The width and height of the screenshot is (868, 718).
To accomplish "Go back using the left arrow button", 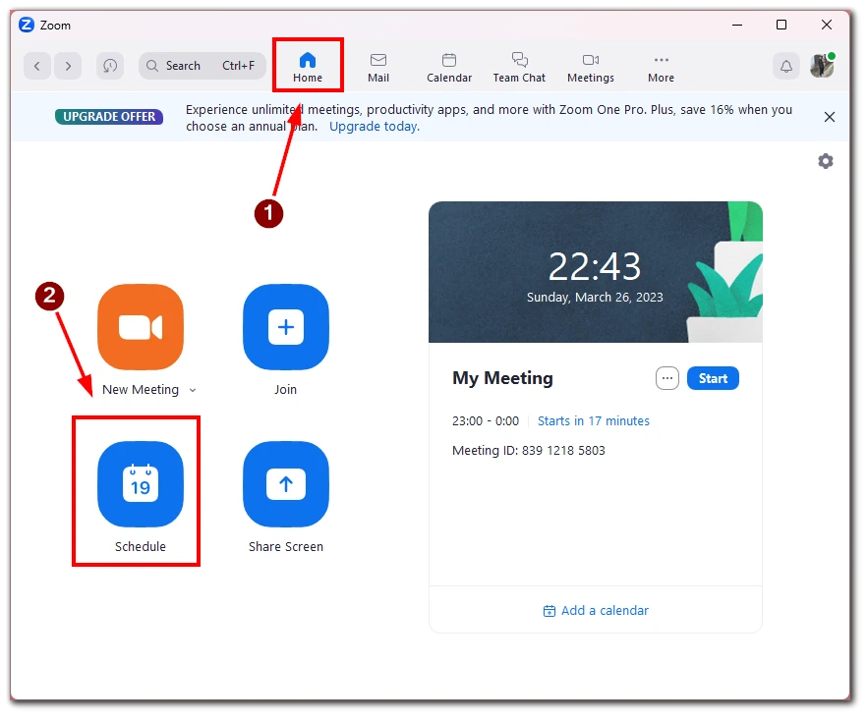I will (x=37, y=67).
